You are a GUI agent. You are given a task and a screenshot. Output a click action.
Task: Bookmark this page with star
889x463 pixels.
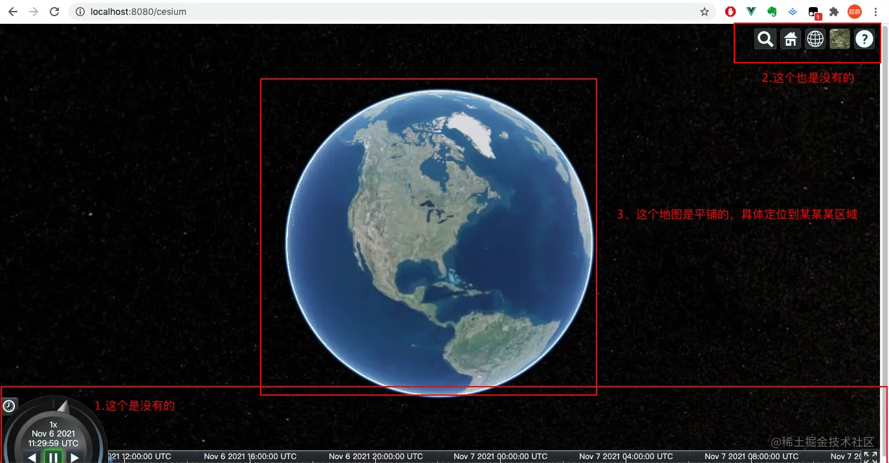click(x=705, y=12)
